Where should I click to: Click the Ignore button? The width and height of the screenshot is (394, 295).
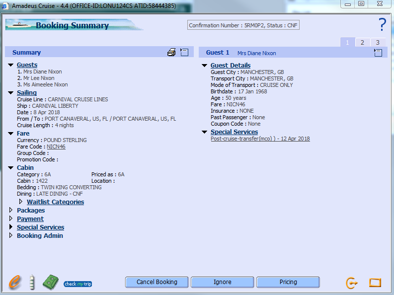click(223, 282)
